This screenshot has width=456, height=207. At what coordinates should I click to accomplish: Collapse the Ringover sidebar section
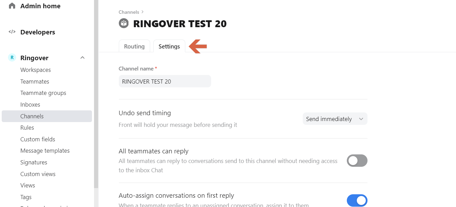82,58
